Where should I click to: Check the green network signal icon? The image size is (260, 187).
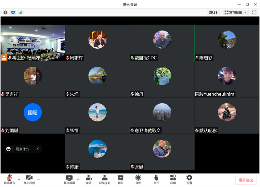20,12
